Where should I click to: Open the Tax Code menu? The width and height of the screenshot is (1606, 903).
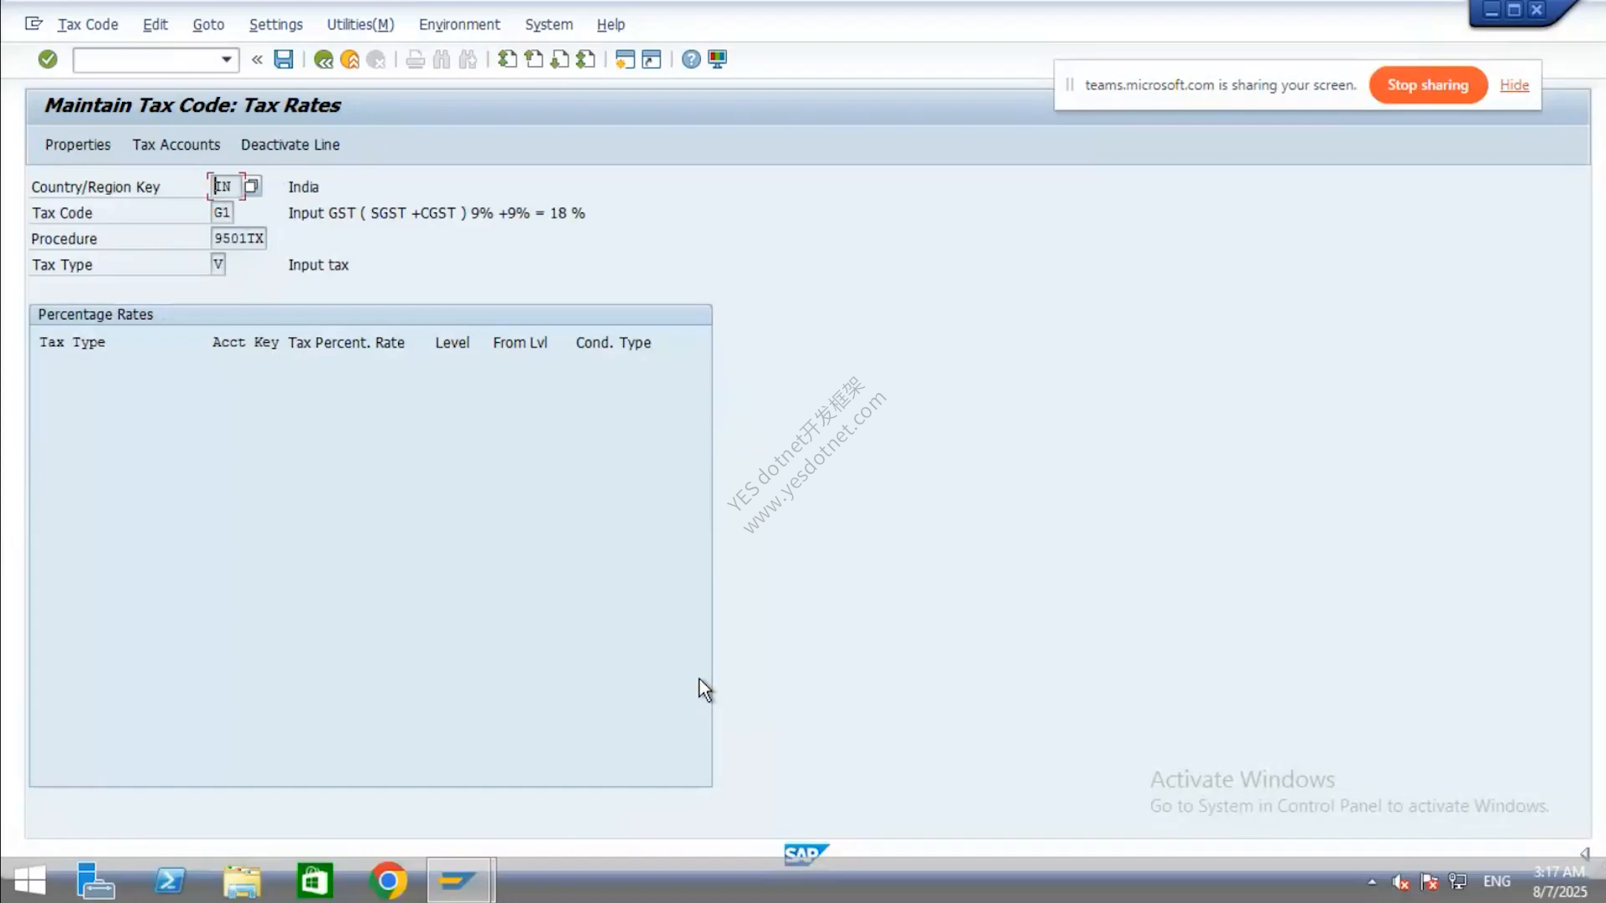click(x=88, y=24)
